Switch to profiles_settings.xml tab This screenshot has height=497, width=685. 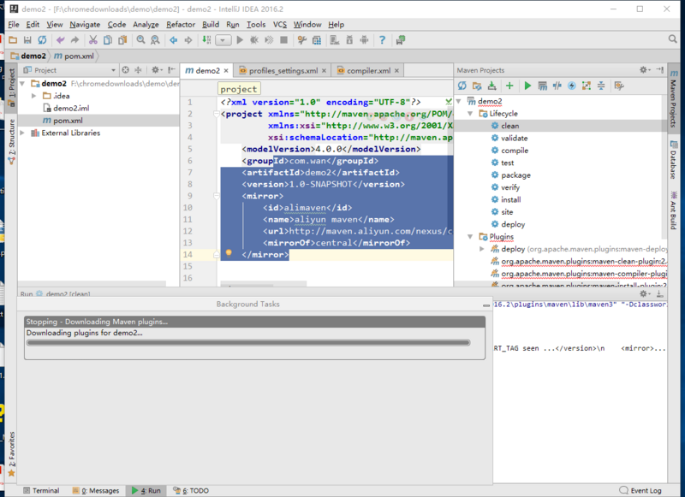(x=283, y=71)
